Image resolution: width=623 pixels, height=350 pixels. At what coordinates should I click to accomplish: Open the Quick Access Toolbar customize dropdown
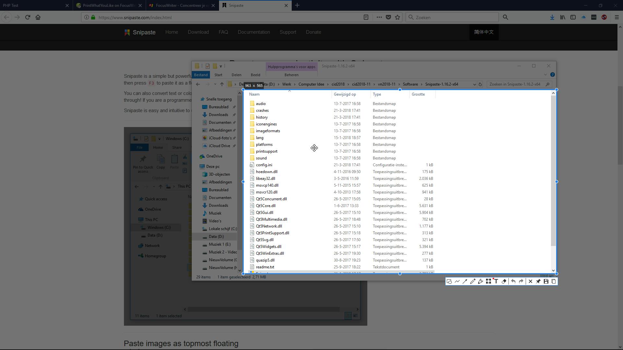point(221,66)
